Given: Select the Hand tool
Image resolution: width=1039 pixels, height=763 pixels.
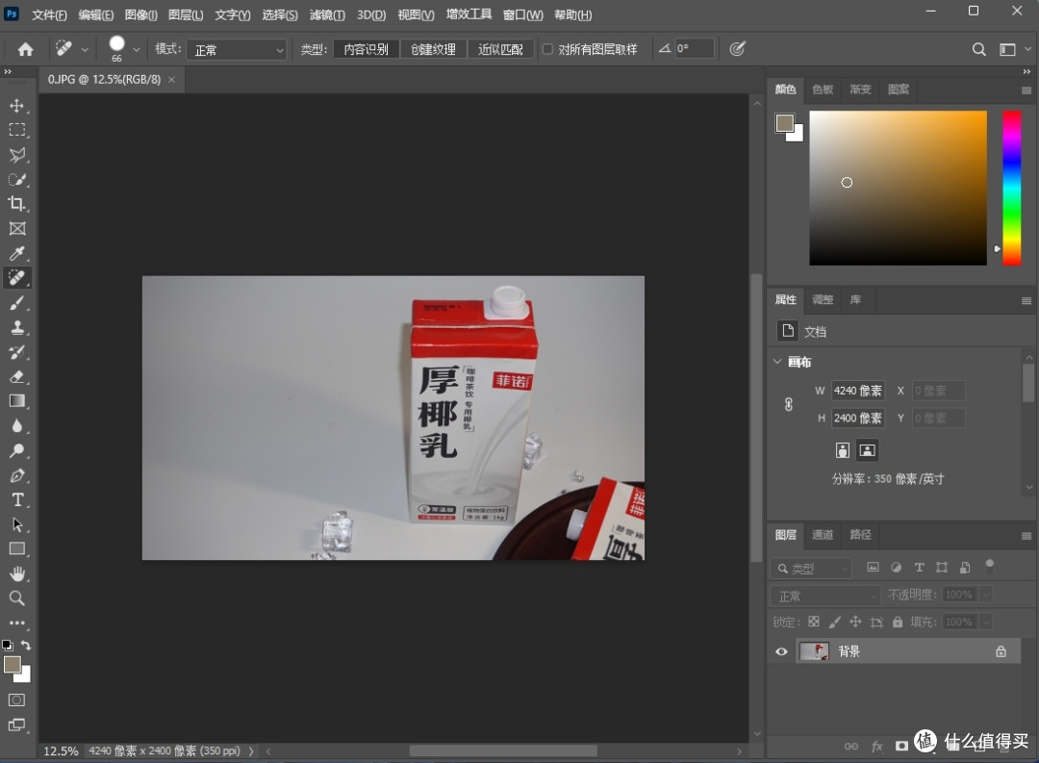Looking at the screenshot, I should 17,573.
